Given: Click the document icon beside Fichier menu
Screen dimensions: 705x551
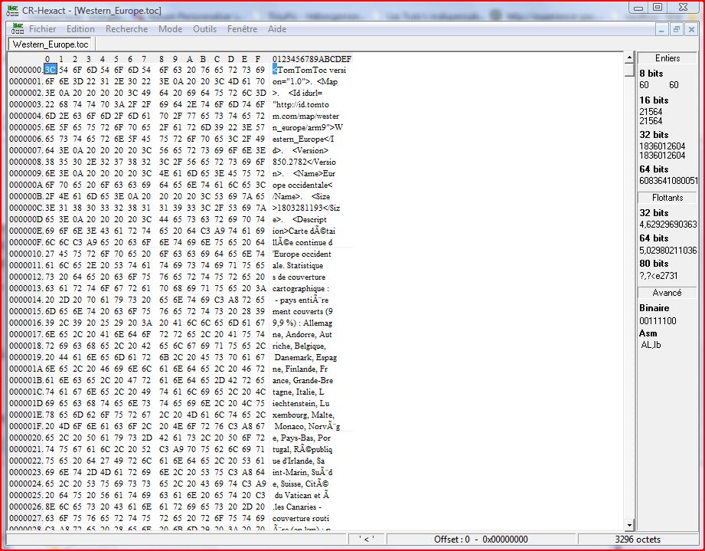Looking at the screenshot, I should pyautogui.click(x=18, y=29).
